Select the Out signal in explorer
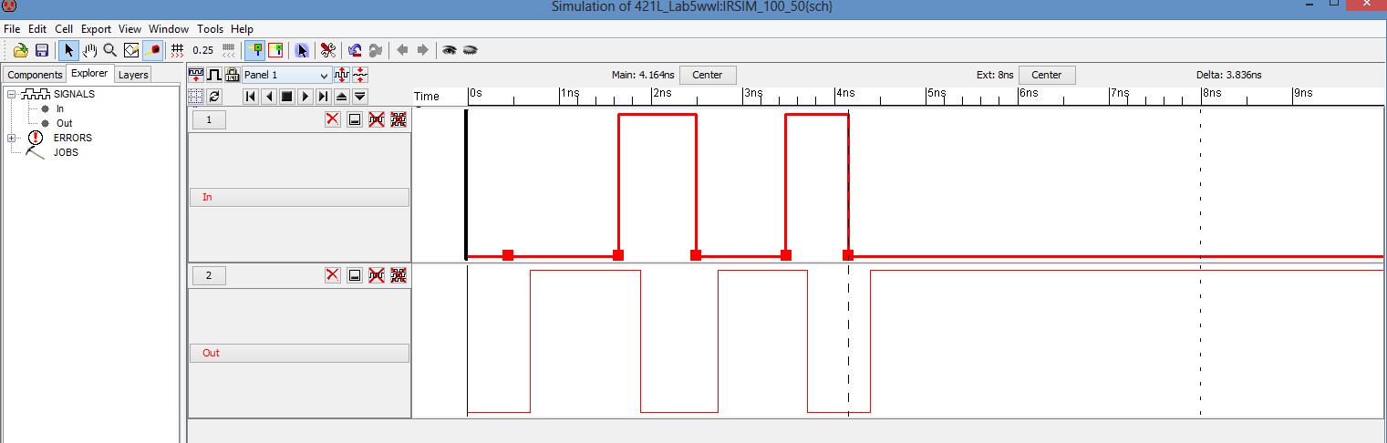This screenshot has height=443, width=1387. point(64,123)
